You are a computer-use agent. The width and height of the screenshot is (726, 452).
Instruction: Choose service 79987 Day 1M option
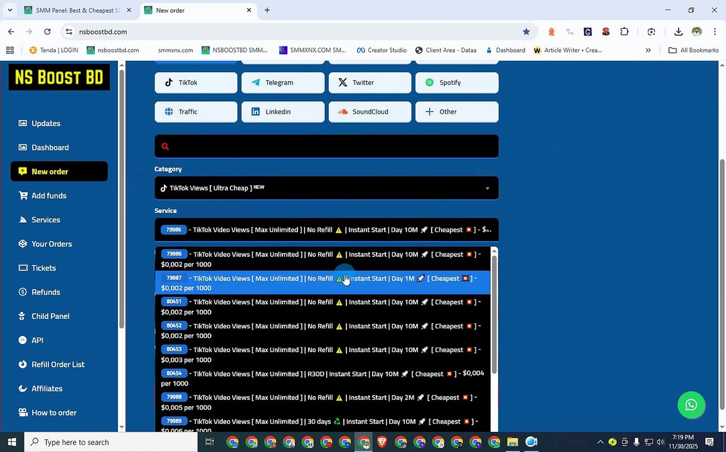tap(323, 283)
